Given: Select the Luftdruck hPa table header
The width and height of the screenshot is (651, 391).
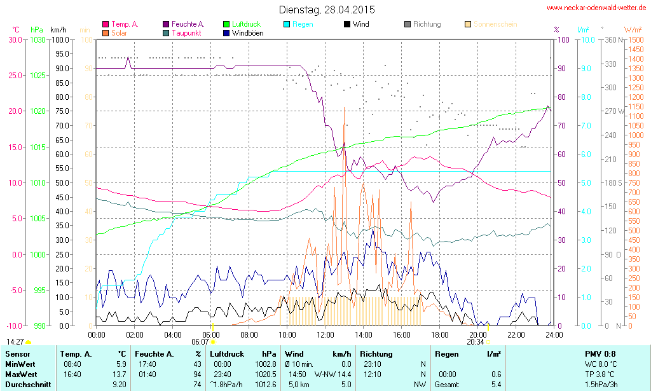Looking at the screenshot, I should tap(243, 354).
